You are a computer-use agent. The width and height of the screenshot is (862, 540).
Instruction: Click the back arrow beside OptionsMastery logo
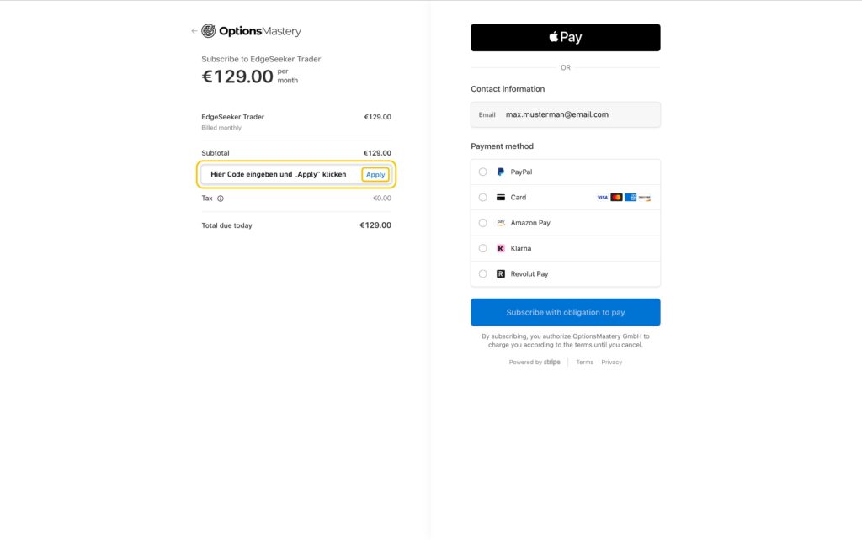(x=194, y=31)
